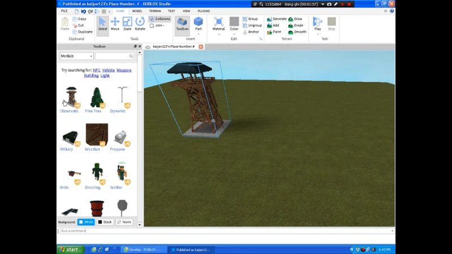Set toolbox background to White
The height and width of the screenshot is (254, 452).
(x=86, y=222)
